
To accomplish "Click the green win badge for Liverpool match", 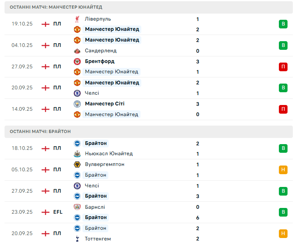I will tap(283, 24).
